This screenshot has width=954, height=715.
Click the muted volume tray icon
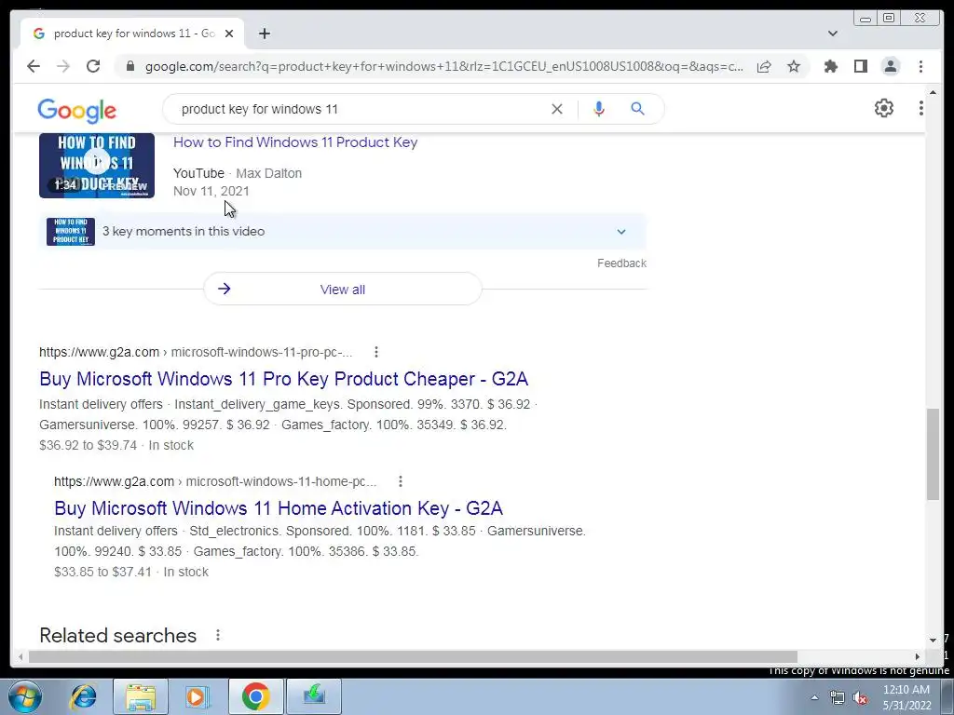860,698
